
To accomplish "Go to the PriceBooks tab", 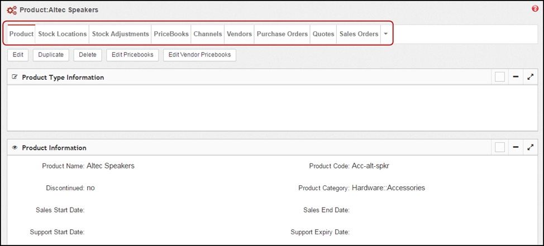I will [171, 34].
